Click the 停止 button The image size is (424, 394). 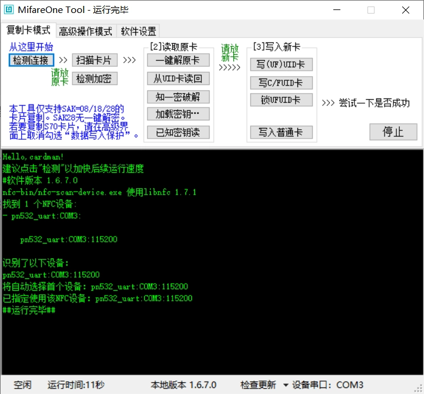click(393, 132)
